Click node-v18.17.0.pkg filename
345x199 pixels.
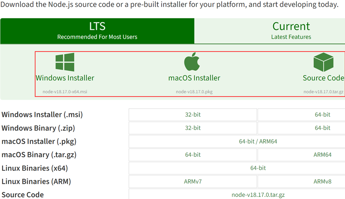coord(194,92)
